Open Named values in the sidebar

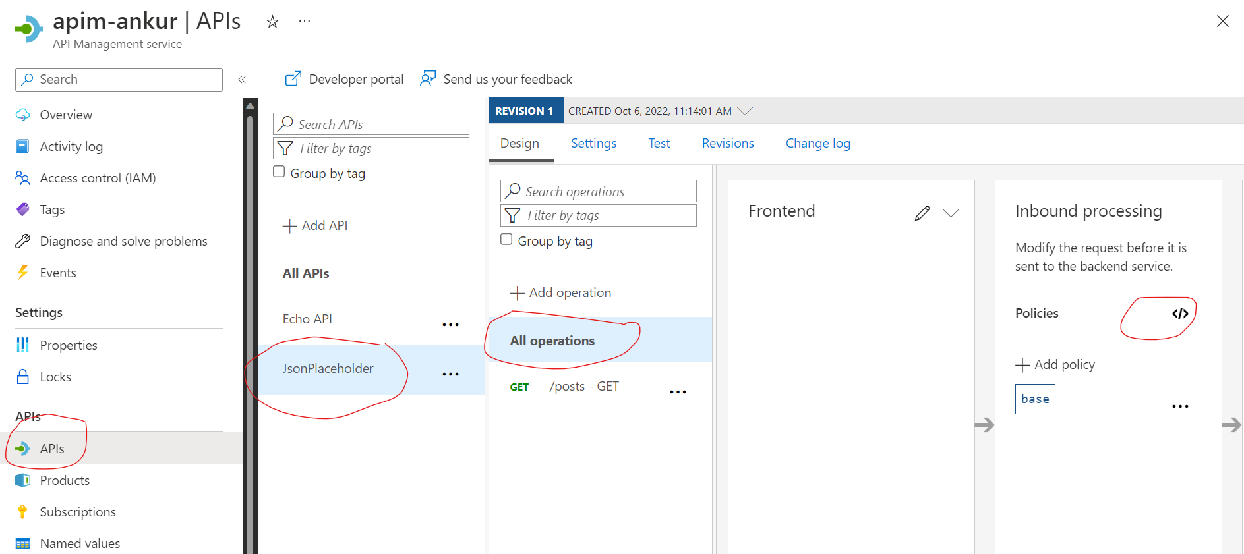(80, 543)
